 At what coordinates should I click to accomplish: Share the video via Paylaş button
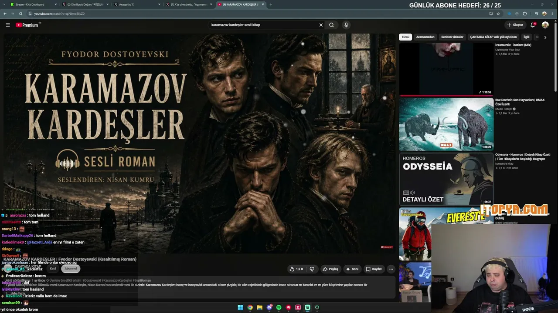[x=330, y=269]
